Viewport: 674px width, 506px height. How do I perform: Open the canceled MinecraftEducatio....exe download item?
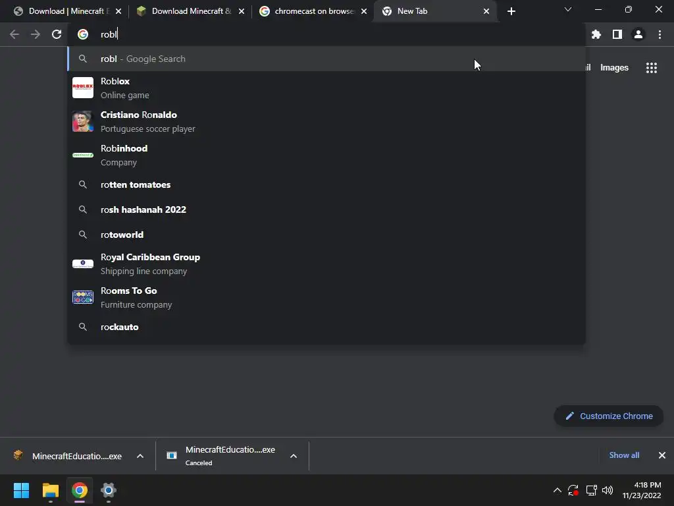224,456
